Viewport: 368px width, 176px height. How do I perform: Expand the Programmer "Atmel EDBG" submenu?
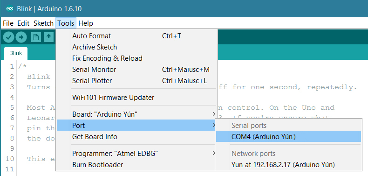136,154
